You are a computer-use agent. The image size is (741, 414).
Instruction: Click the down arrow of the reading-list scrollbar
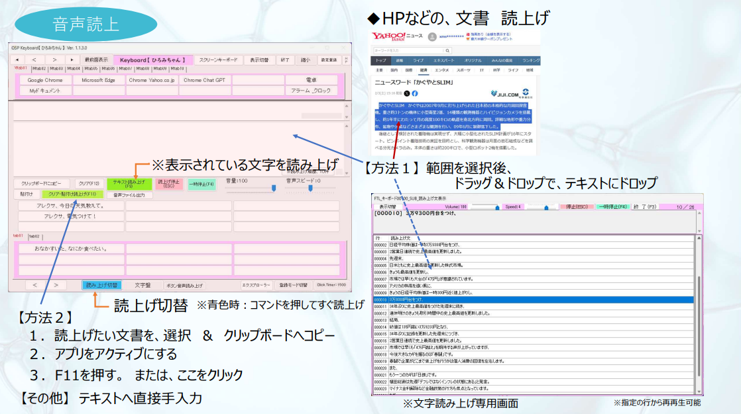699,391
